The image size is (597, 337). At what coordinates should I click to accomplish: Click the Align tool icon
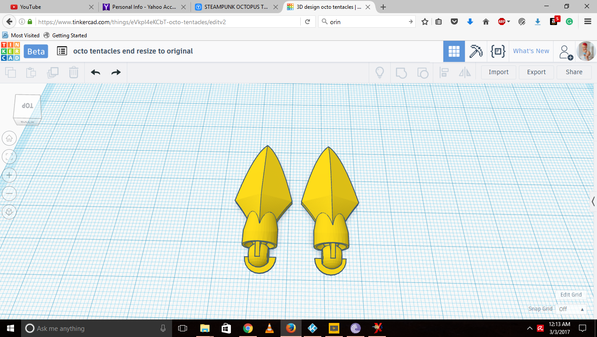[444, 72]
